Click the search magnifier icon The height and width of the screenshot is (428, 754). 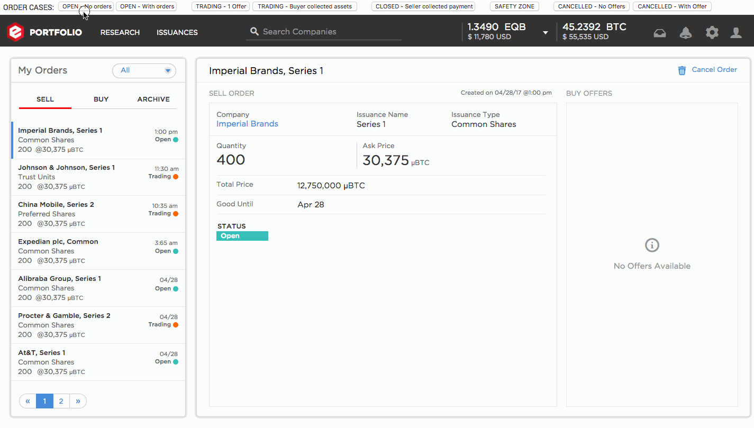click(x=255, y=32)
